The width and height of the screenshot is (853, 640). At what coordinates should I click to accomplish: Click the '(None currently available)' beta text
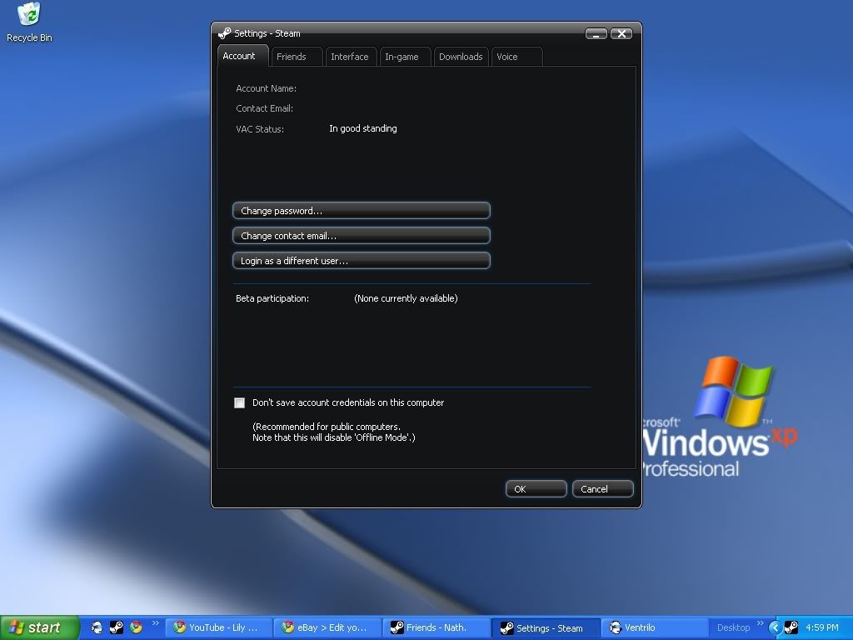coord(406,298)
